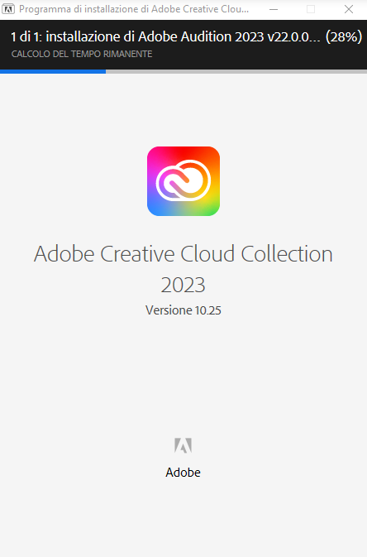Click the 'Adobe Creative Cloud Collection' heading
Image resolution: width=367 pixels, height=557 pixels.
point(183,254)
